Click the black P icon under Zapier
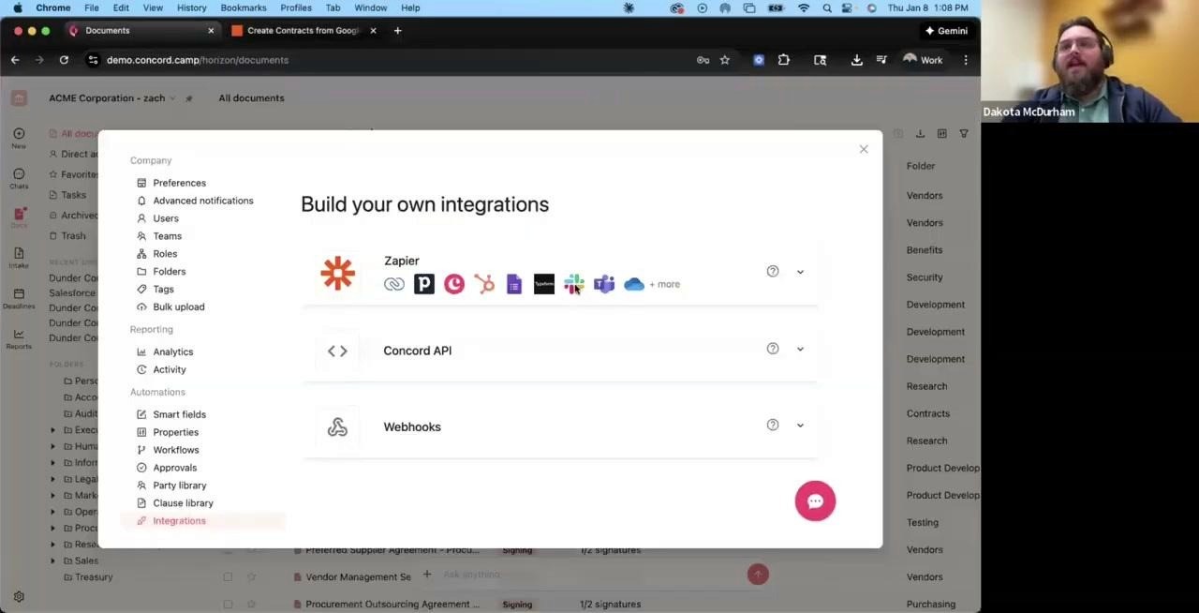 point(424,284)
